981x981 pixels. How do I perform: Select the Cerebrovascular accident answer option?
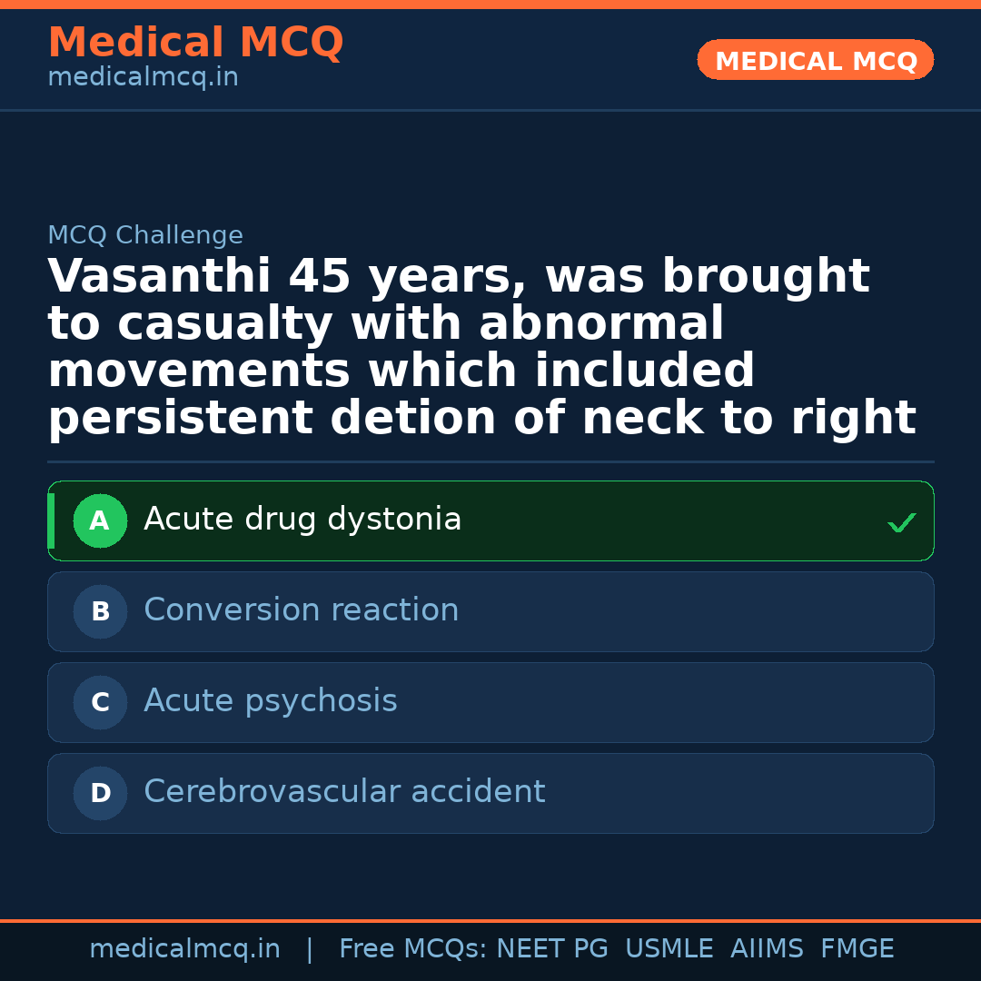pos(343,791)
